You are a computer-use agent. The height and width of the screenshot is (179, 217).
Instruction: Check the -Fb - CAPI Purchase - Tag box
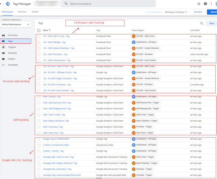[39, 54]
